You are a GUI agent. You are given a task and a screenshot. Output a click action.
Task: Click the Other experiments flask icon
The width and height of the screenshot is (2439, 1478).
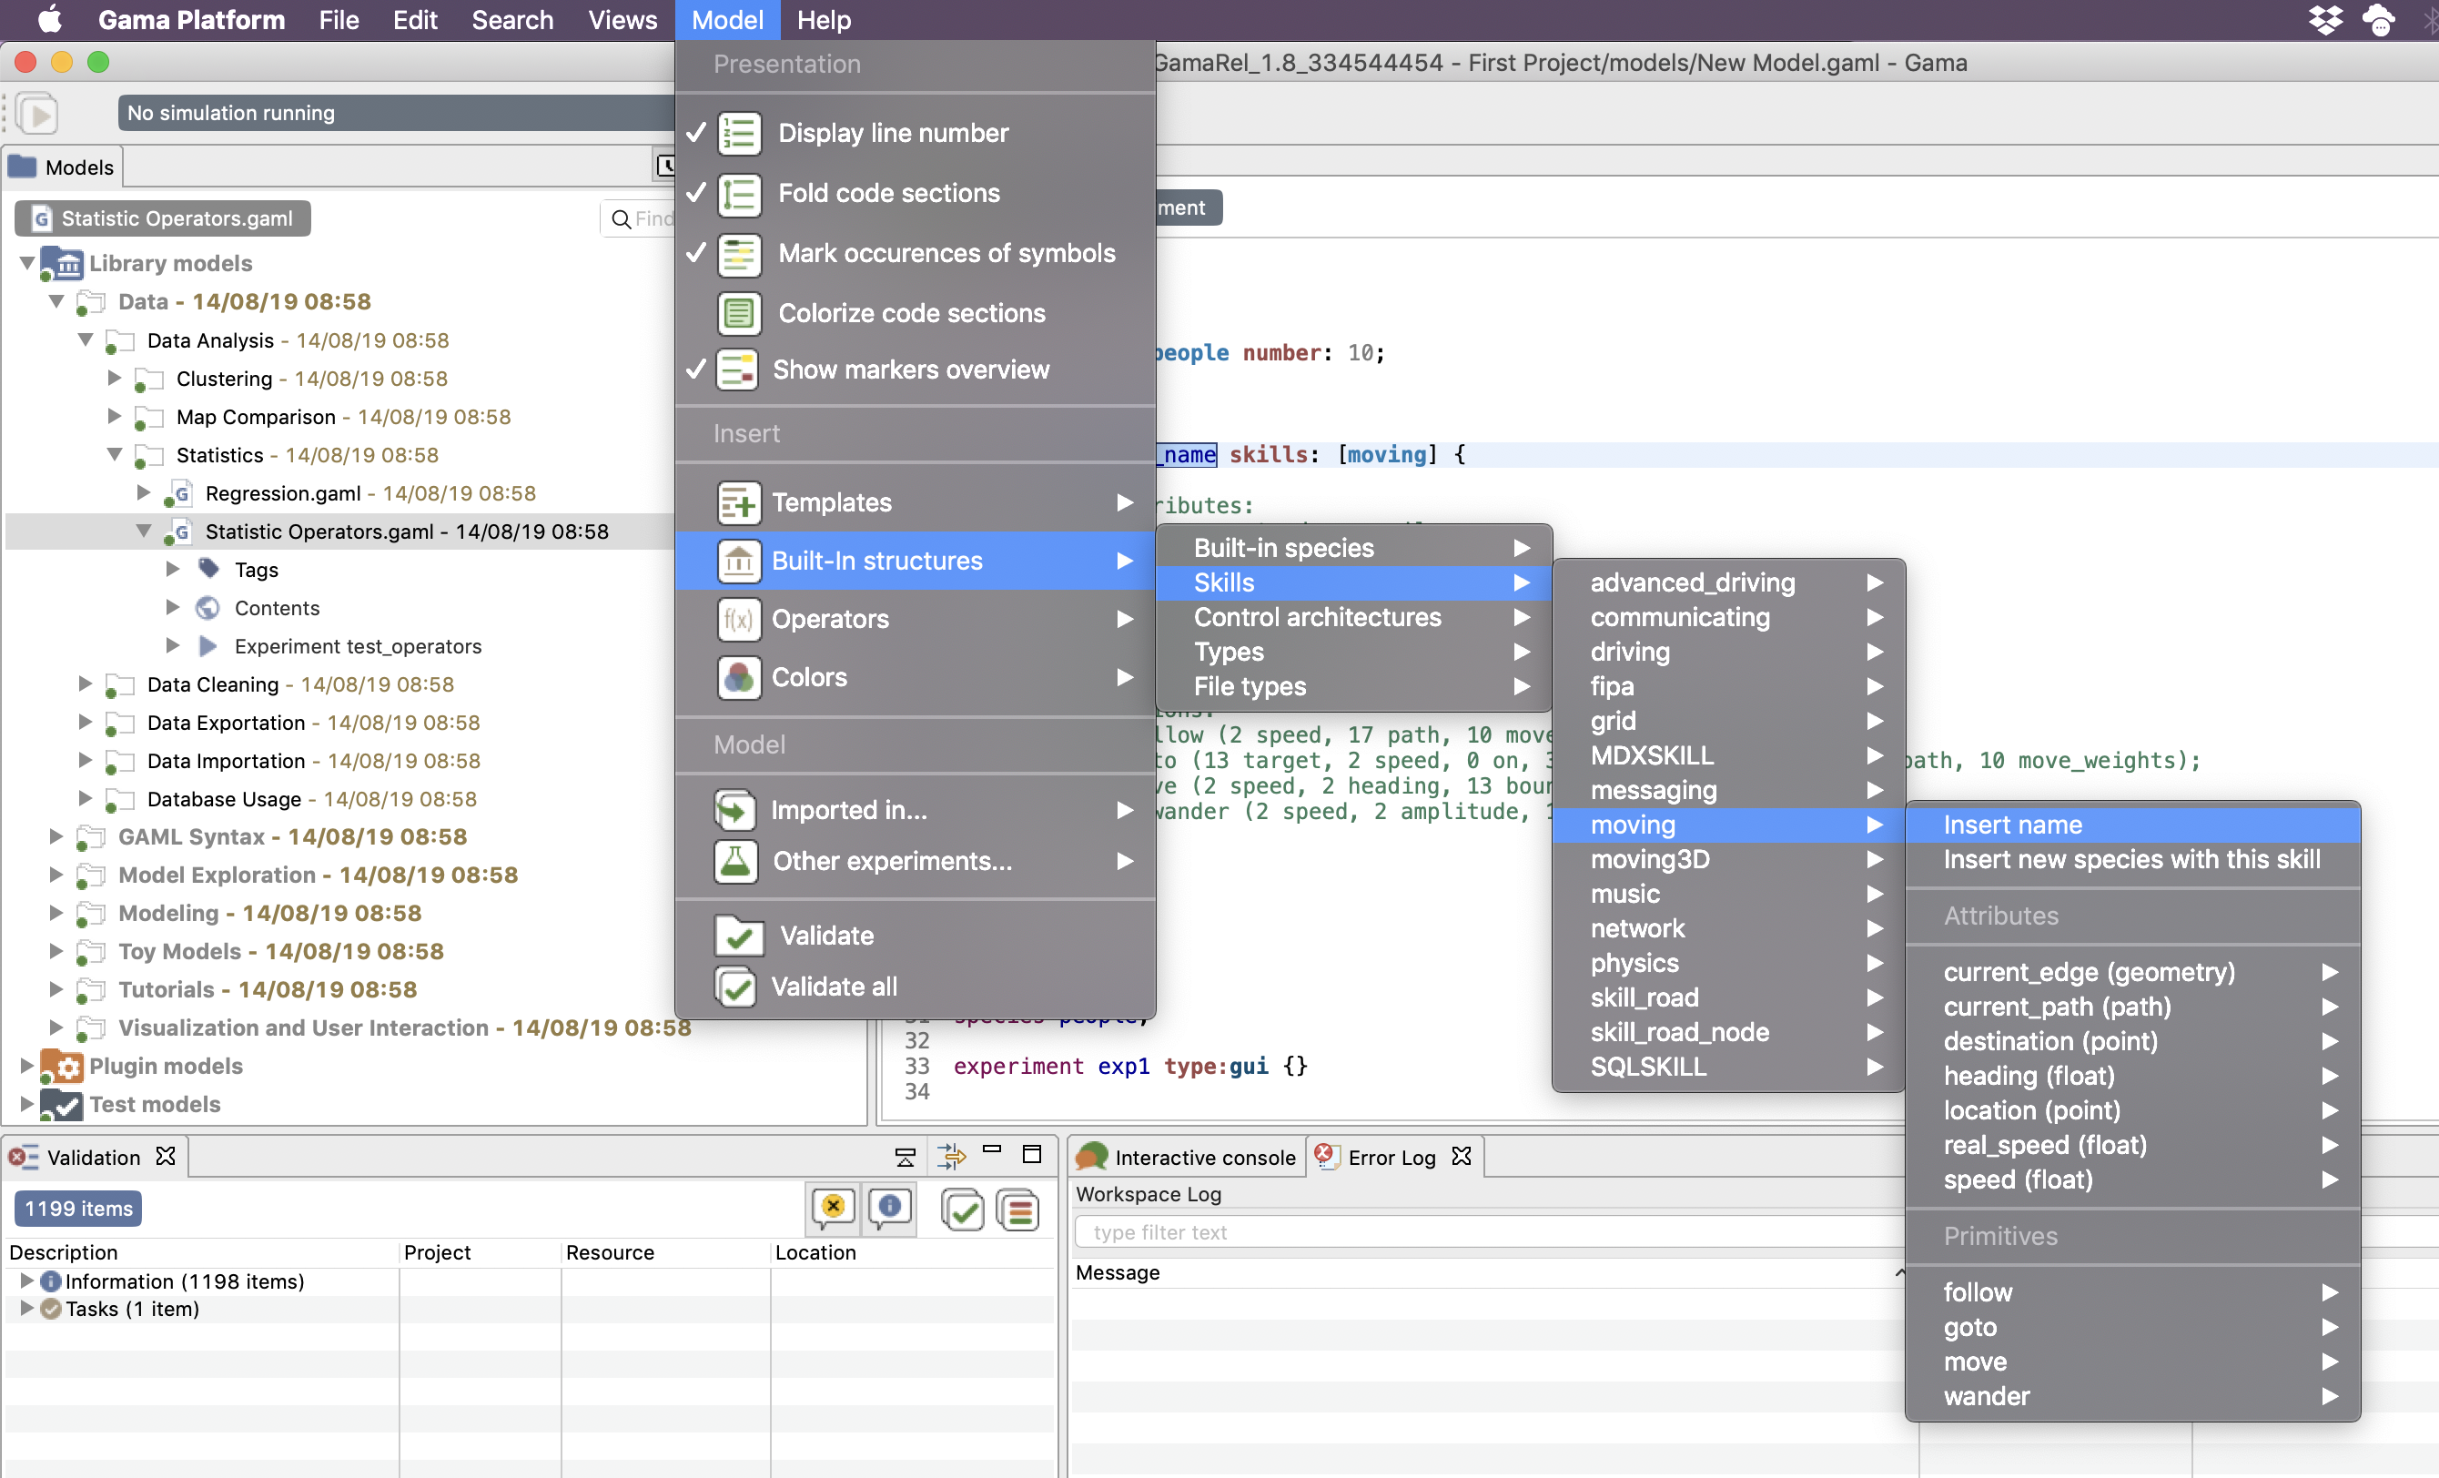(735, 861)
